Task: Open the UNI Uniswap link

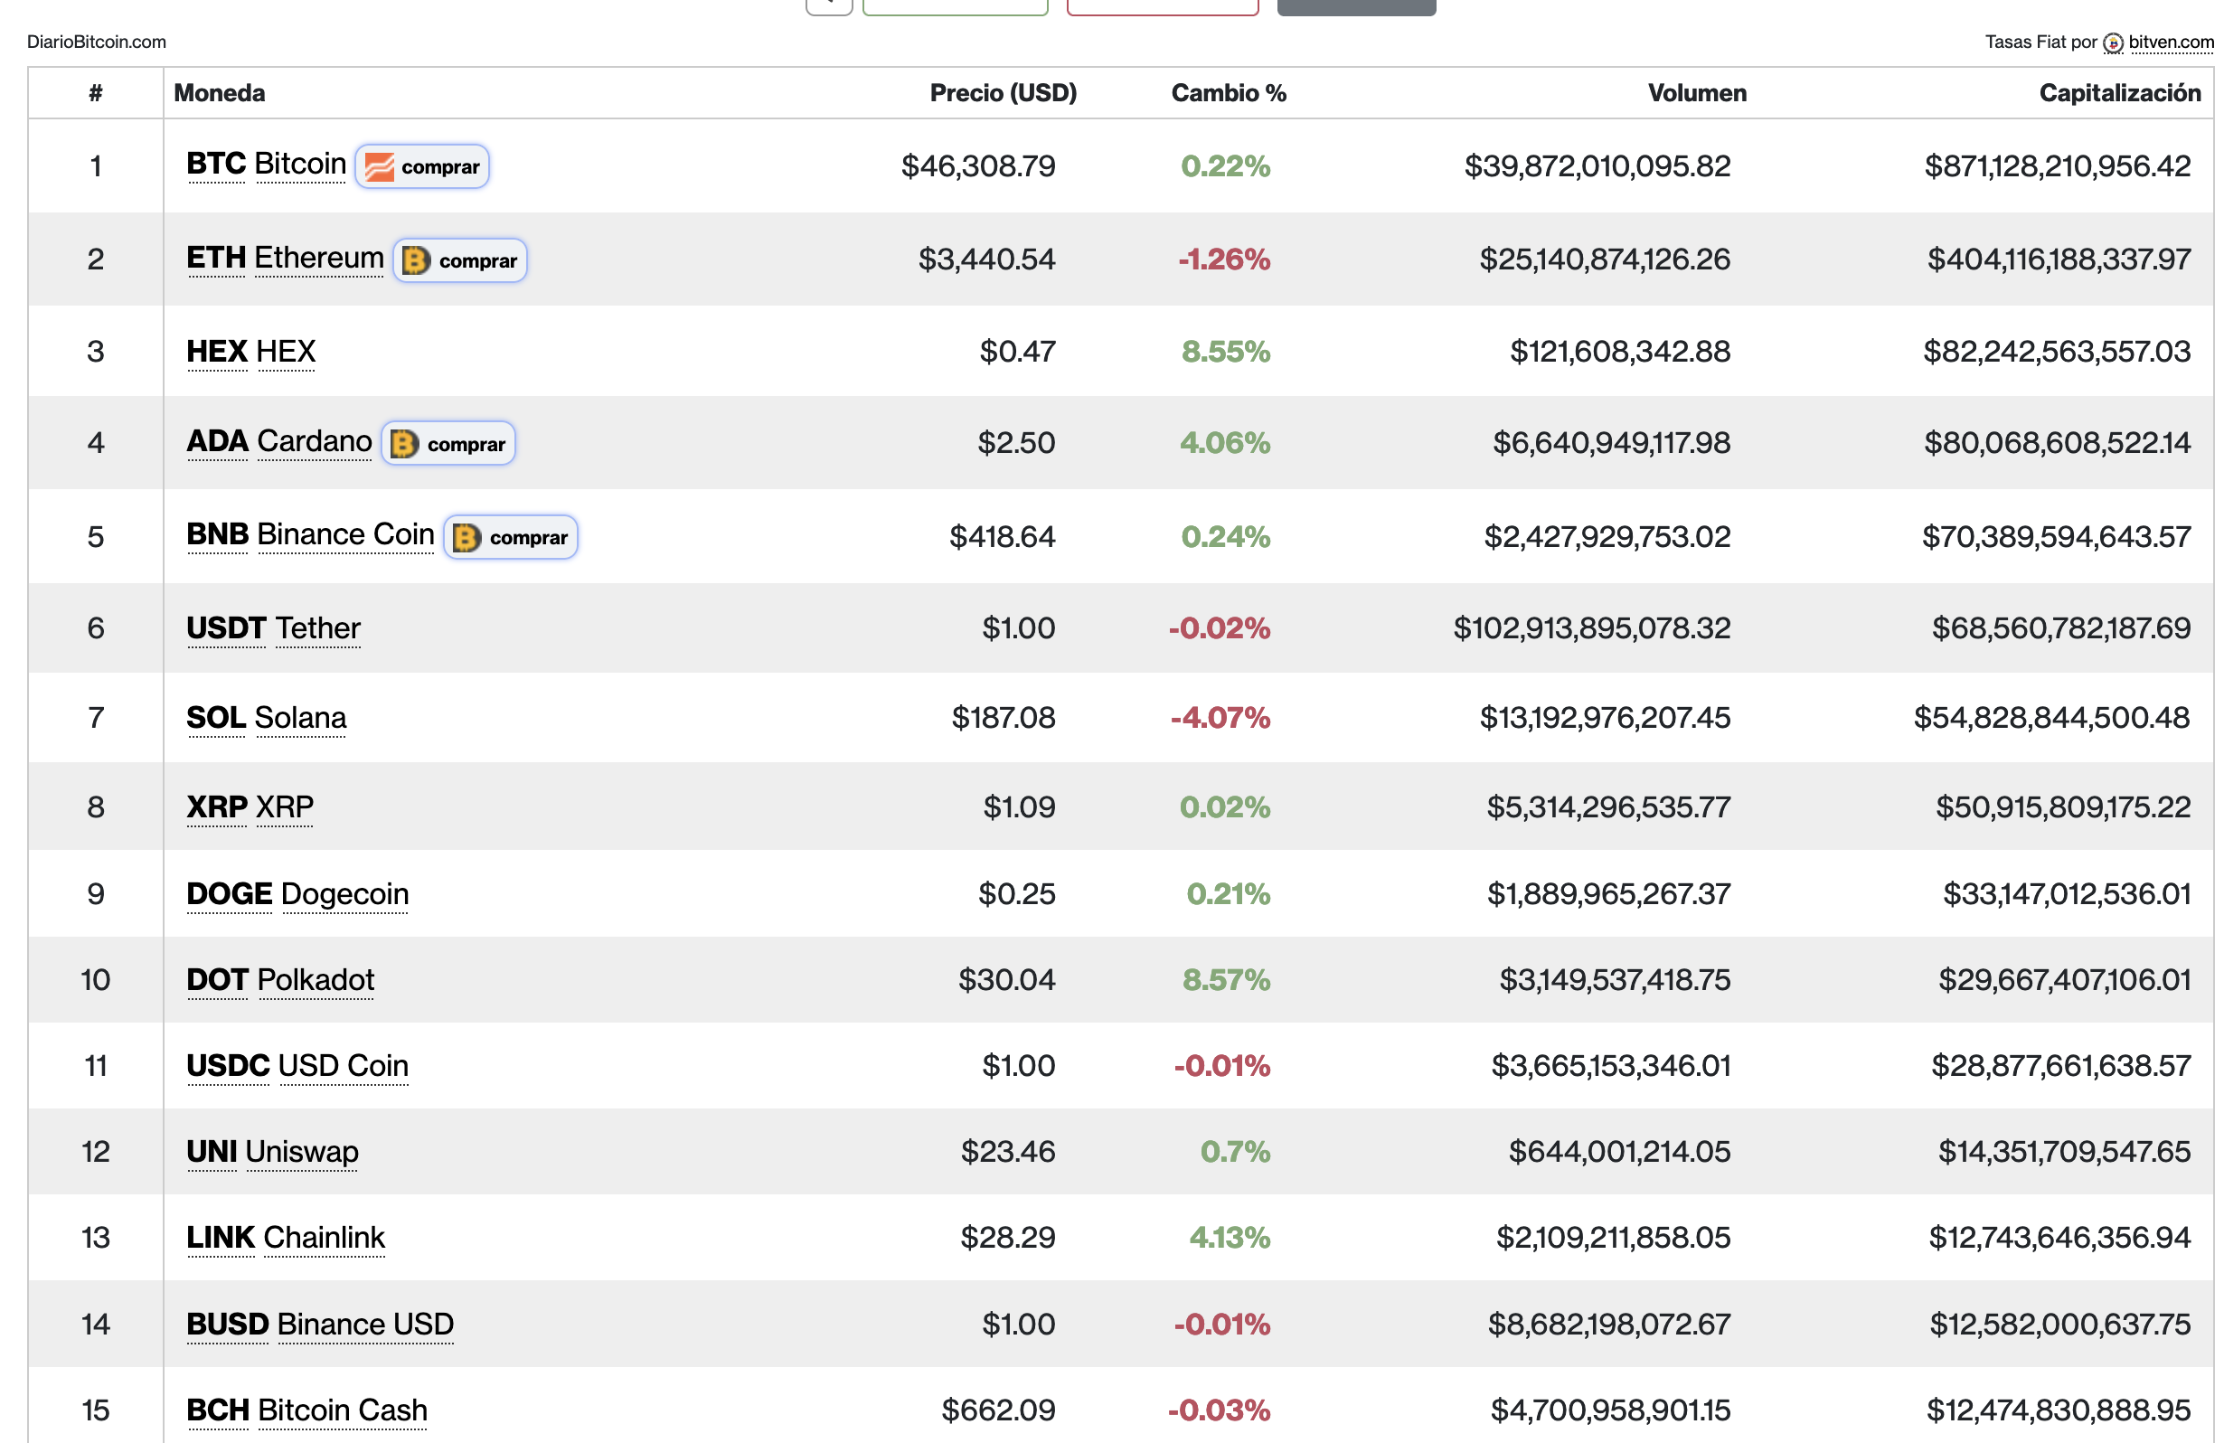Action: click(x=273, y=1153)
